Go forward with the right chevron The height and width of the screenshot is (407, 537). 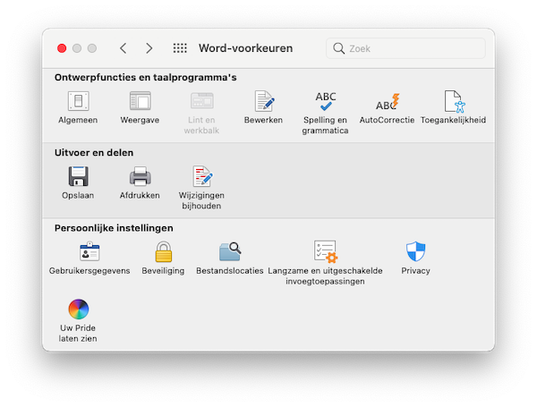pyautogui.click(x=149, y=48)
